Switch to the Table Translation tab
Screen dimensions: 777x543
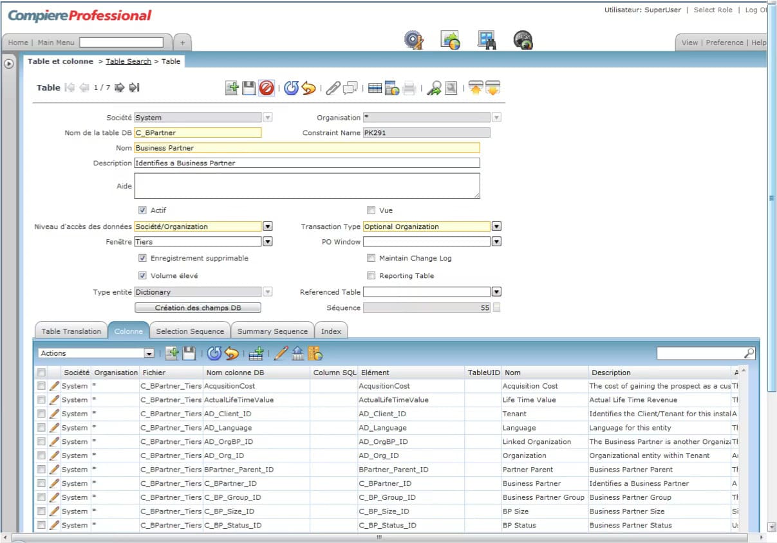pos(71,331)
